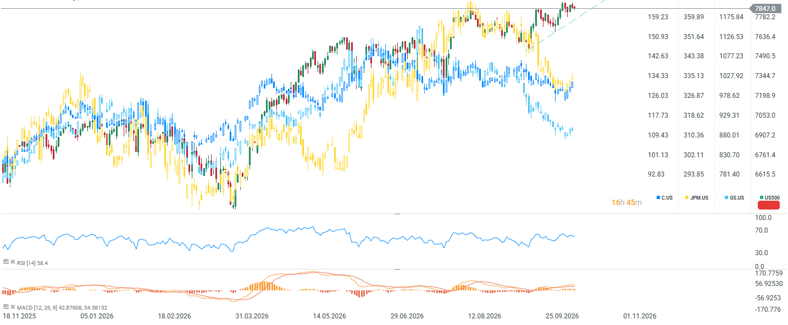Click the 7782.2 price axis value
The height and width of the screenshot is (325, 788).
pos(765,17)
